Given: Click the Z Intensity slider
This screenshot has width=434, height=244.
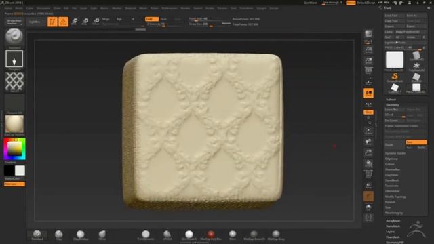Looking at the screenshot, I should pyautogui.click(x=165, y=24).
